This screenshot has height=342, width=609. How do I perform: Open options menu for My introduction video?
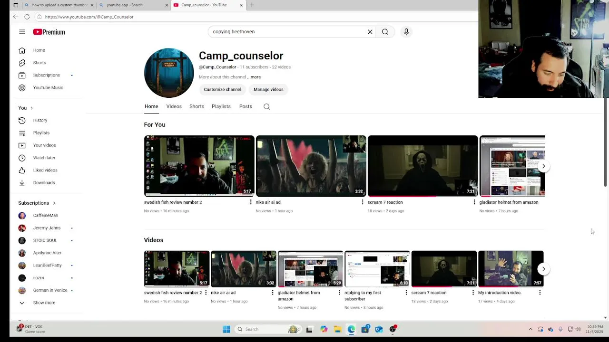540,293
